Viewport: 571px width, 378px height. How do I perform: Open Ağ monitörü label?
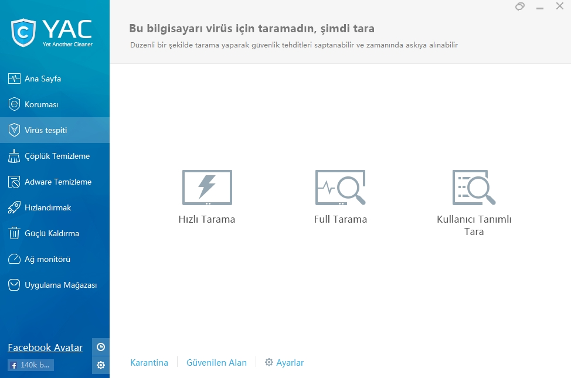(x=47, y=259)
